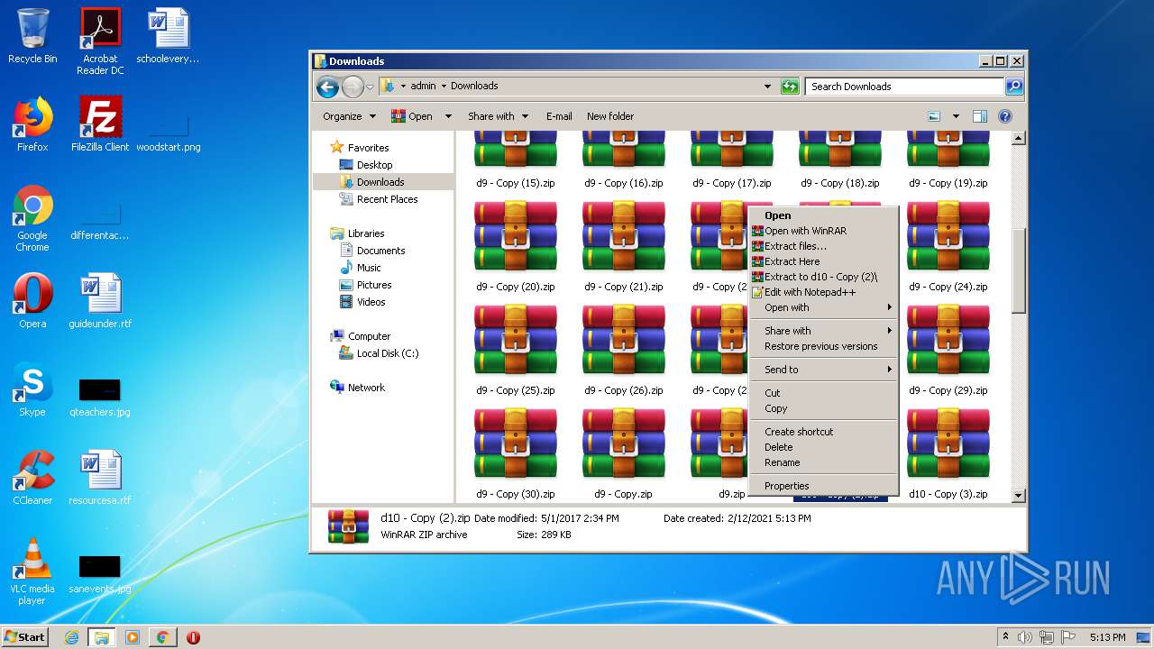This screenshot has width=1154, height=649.
Task: Select Restore previous versions
Action: click(824, 346)
